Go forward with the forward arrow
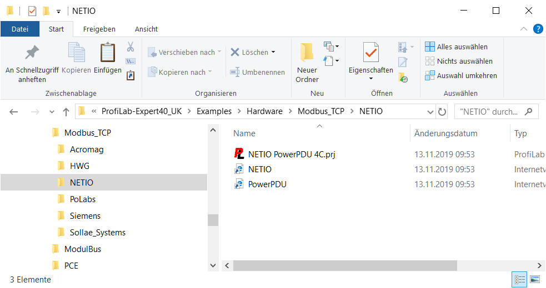Image resolution: width=546 pixels, height=288 pixels. coord(35,112)
